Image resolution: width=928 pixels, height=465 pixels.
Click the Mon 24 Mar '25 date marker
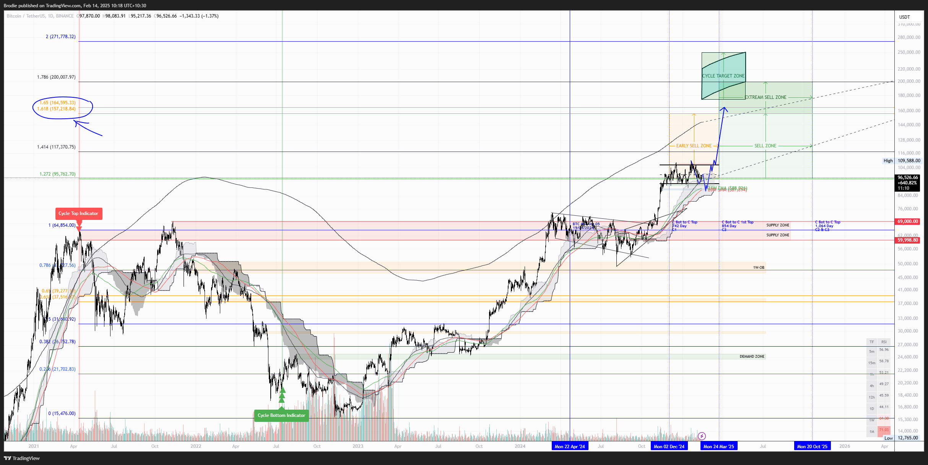719,446
